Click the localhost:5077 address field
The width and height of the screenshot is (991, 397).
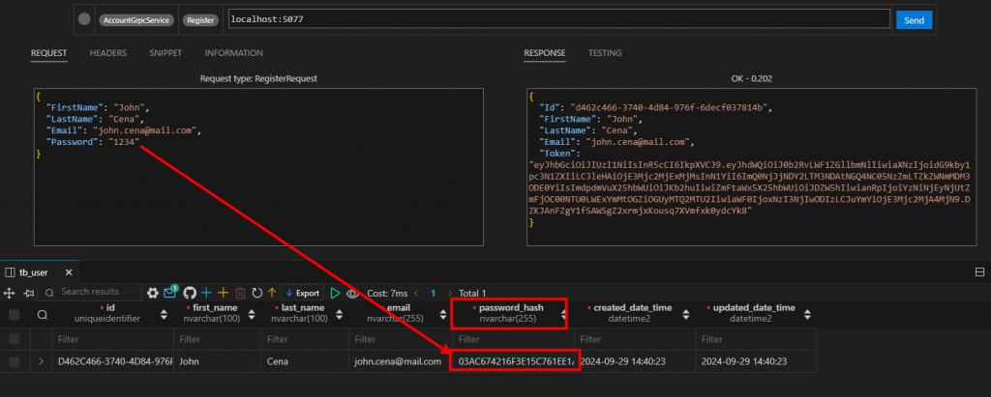(558, 19)
